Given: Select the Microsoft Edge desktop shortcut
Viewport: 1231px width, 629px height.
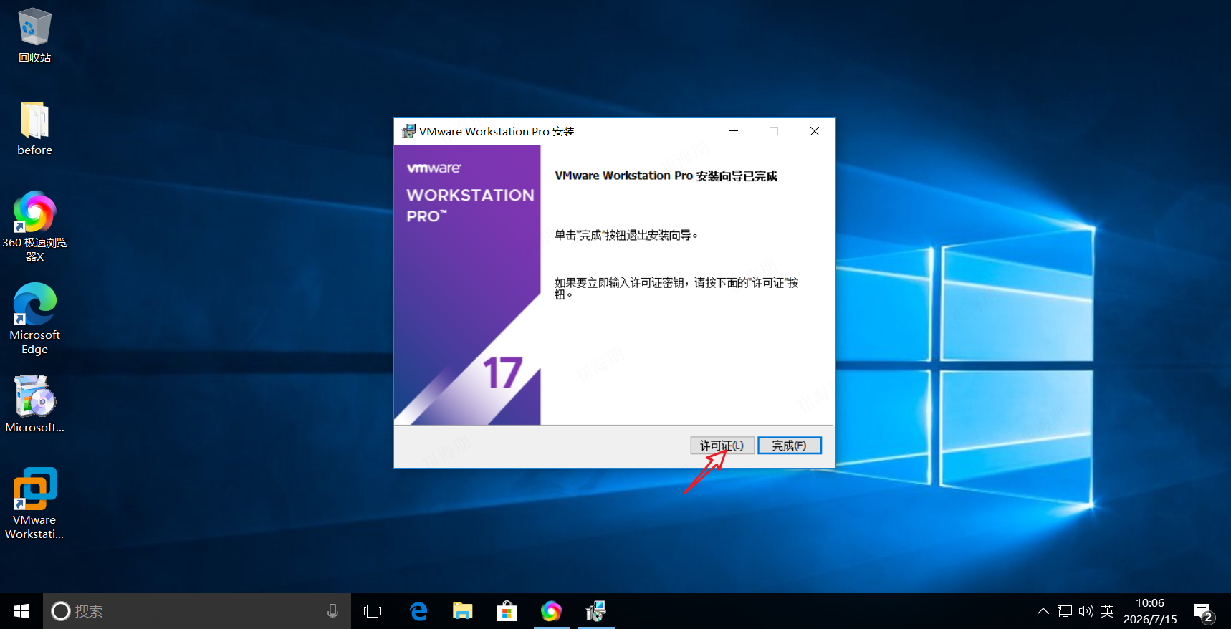Looking at the screenshot, I should (34, 319).
